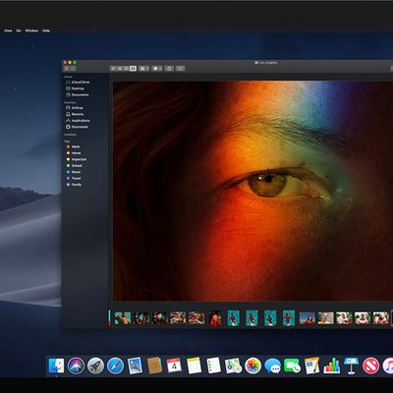Open the Window menu

point(31,30)
